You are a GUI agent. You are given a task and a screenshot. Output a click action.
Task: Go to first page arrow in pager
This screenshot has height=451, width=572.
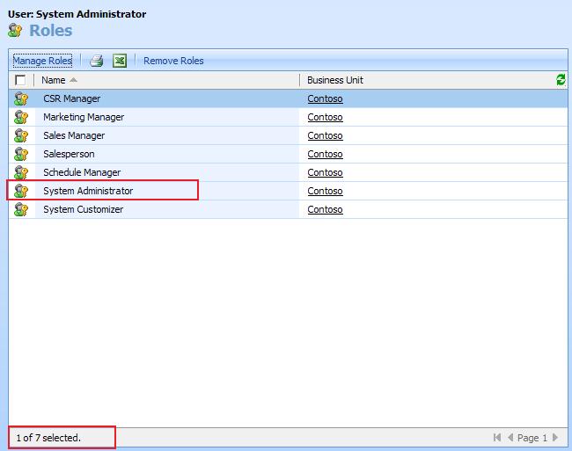497,437
